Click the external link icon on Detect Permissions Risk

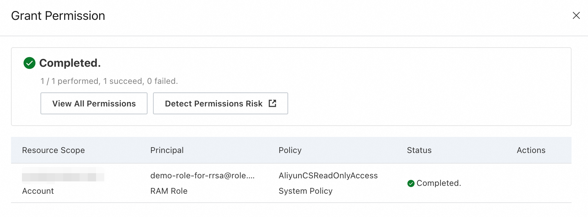click(x=272, y=103)
